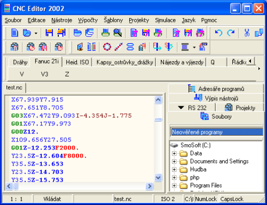
Task: Create a new file with New document icon
Action: [x=14, y=33]
